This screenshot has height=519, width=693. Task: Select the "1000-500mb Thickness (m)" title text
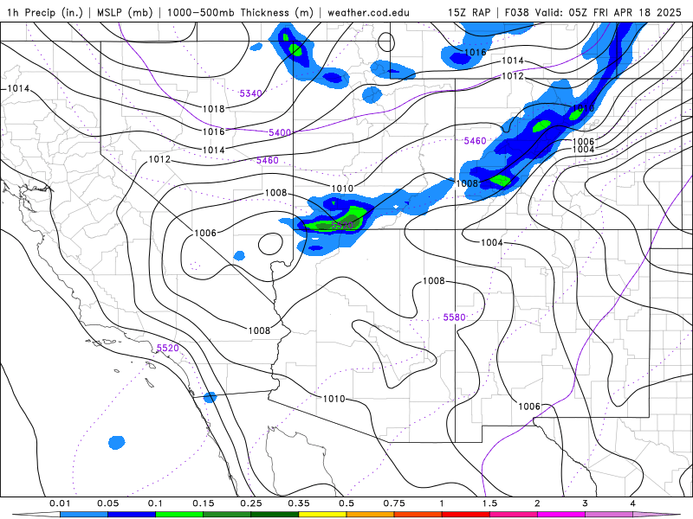pos(240,12)
